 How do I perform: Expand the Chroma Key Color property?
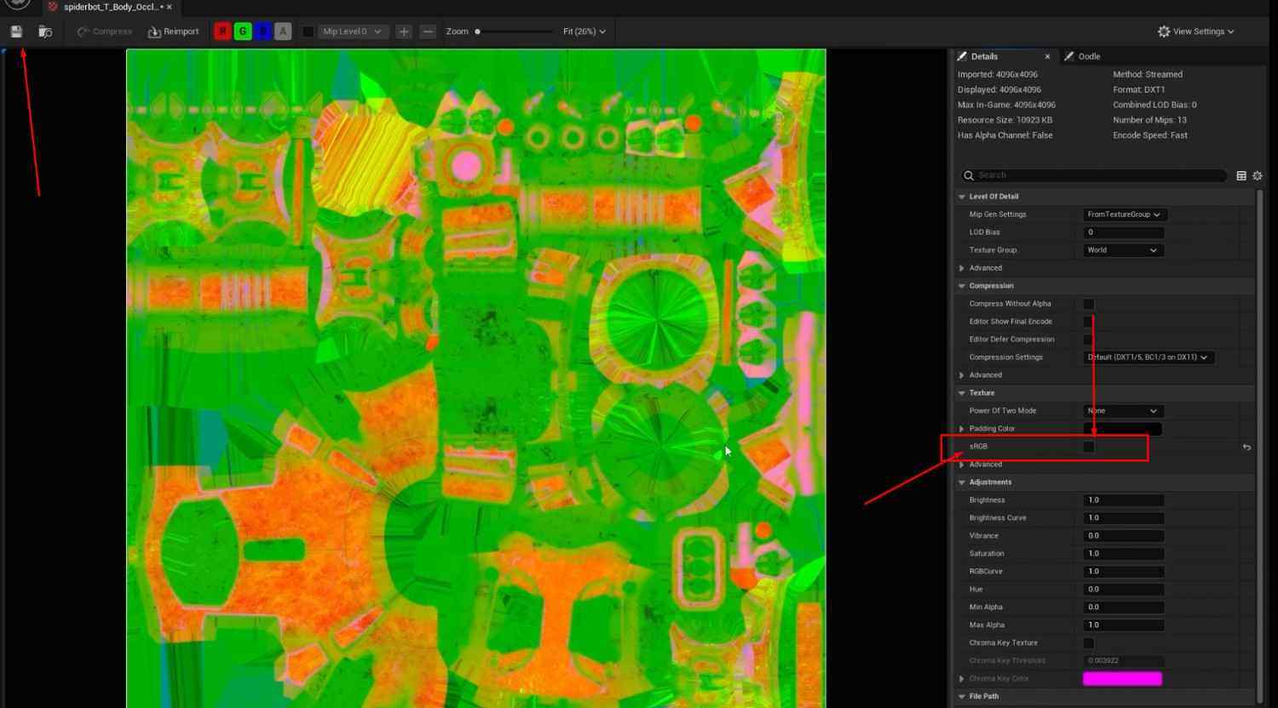(x=962, y=679)
